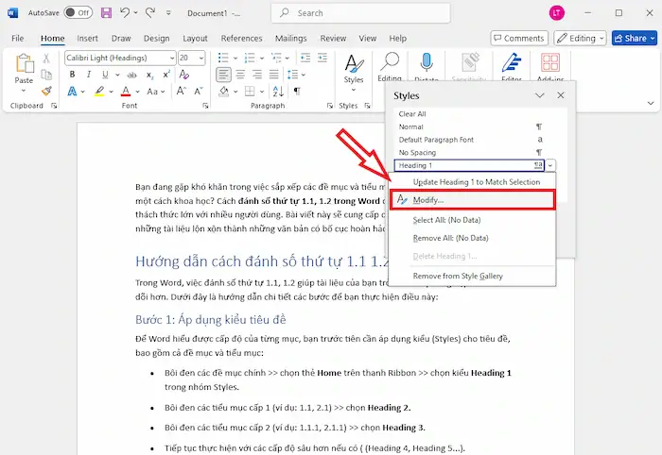Image resolution: width=662 pixels, height=455 pixels.
Task: Click the Dictate microphone icon
Action: [x=427, y=64]
